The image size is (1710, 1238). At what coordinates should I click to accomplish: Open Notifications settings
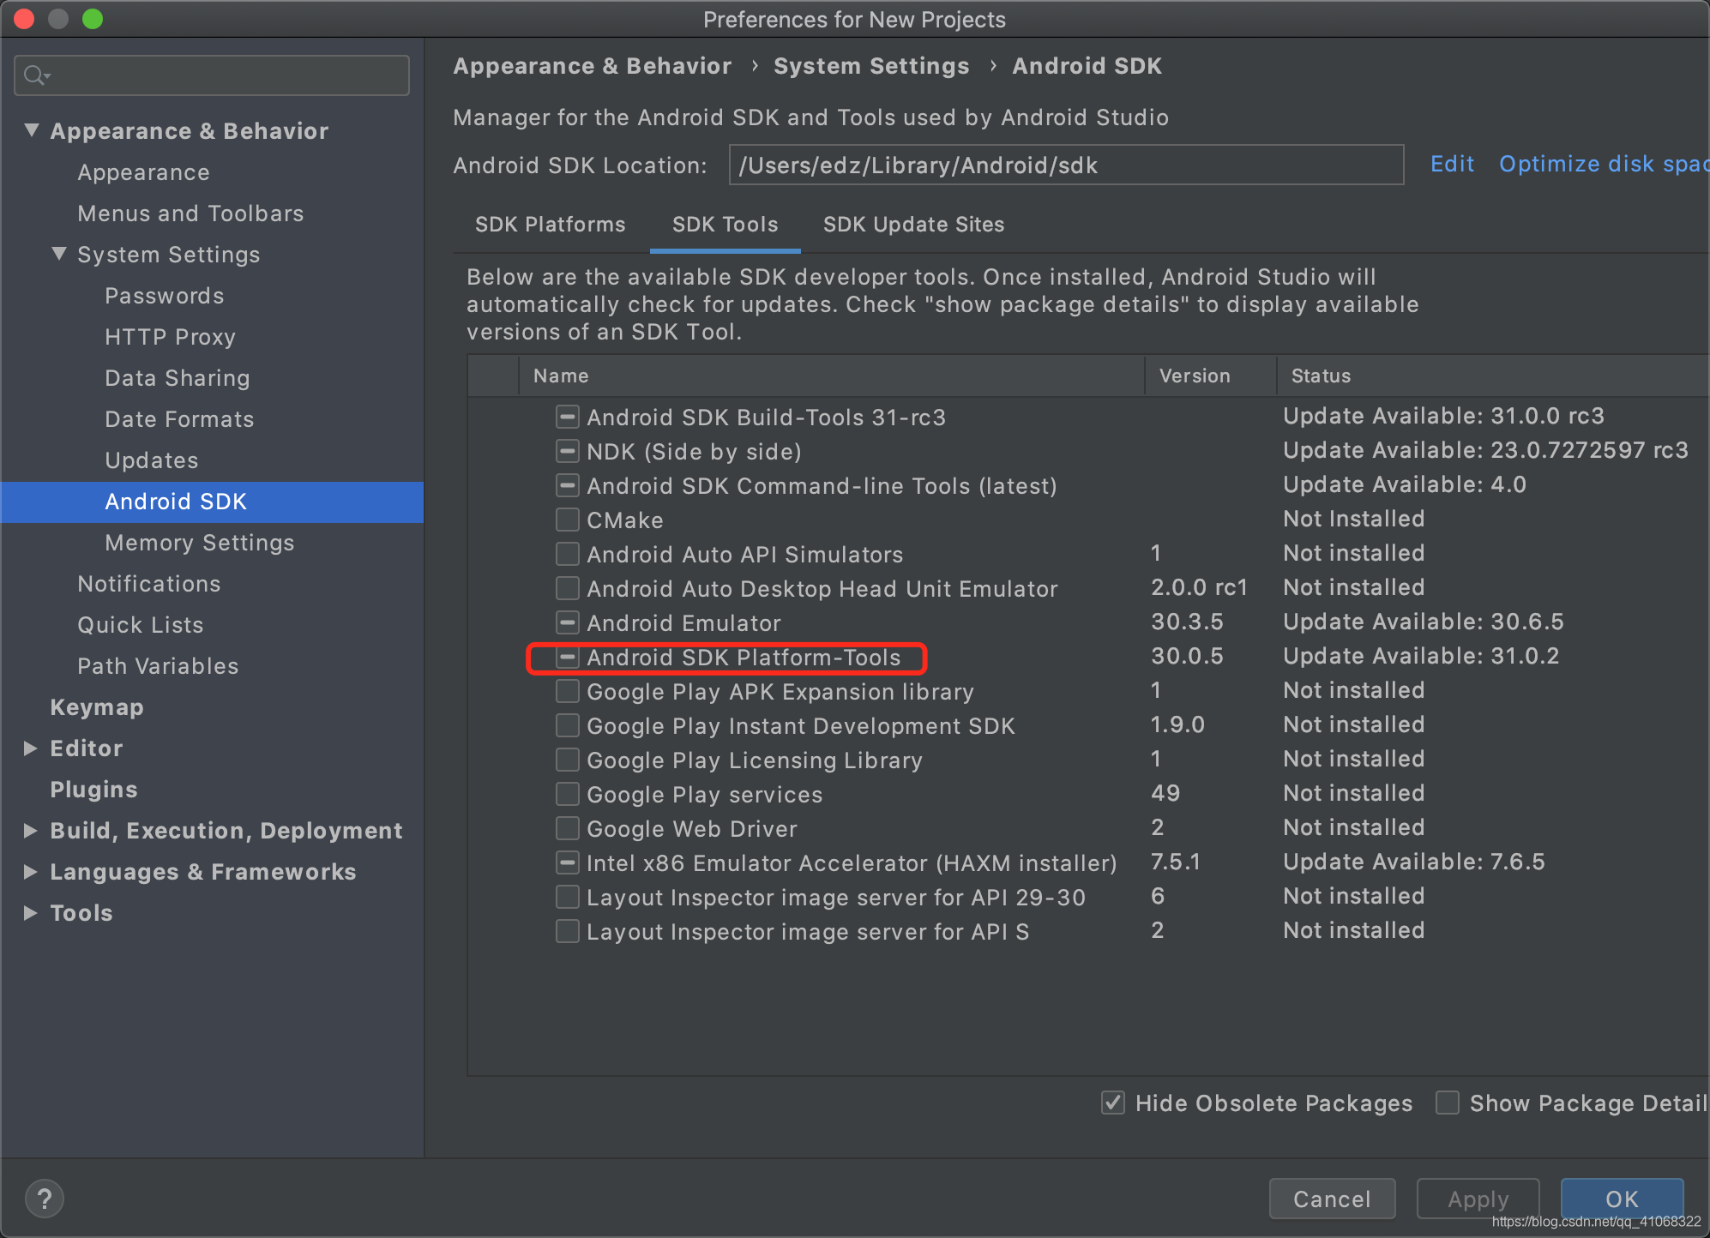[149, 584]
